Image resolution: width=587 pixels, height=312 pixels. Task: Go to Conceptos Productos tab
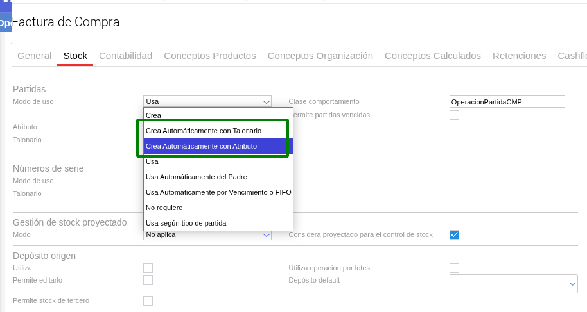pos(209,56)
